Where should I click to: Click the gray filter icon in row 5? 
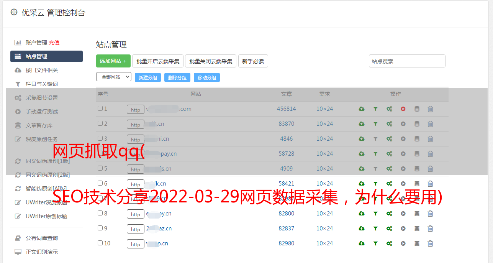tap(375, 169)
